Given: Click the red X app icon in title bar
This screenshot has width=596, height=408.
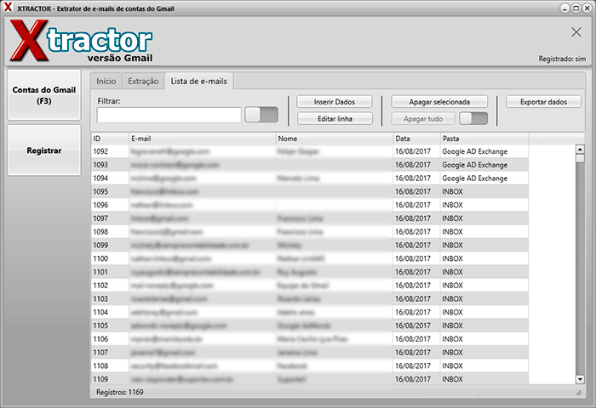Looking at the screenshot, I should tap(8, 8).
